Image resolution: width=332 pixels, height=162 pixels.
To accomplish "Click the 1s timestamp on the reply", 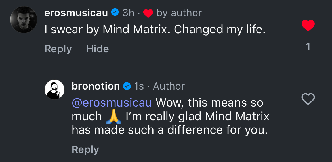I will 139,86.
